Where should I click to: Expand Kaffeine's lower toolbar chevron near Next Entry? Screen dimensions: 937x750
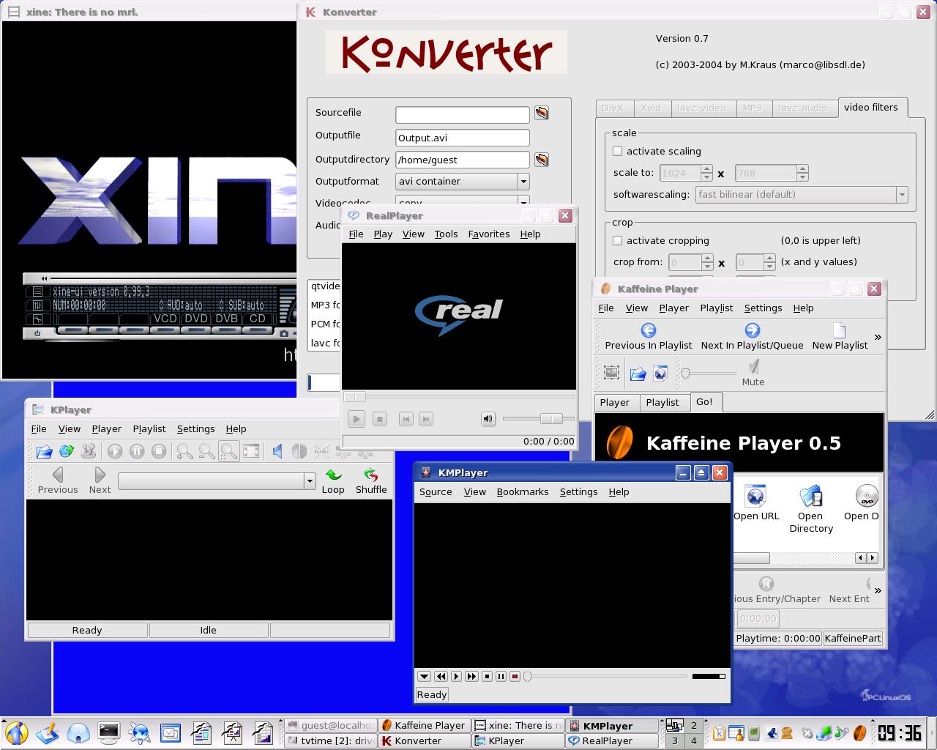click(x=878, y=590)
